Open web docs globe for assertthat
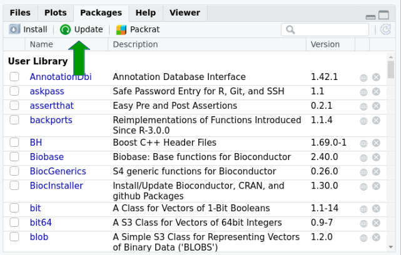Viewport: 401px width, 255px height. [x=363, y=106]
